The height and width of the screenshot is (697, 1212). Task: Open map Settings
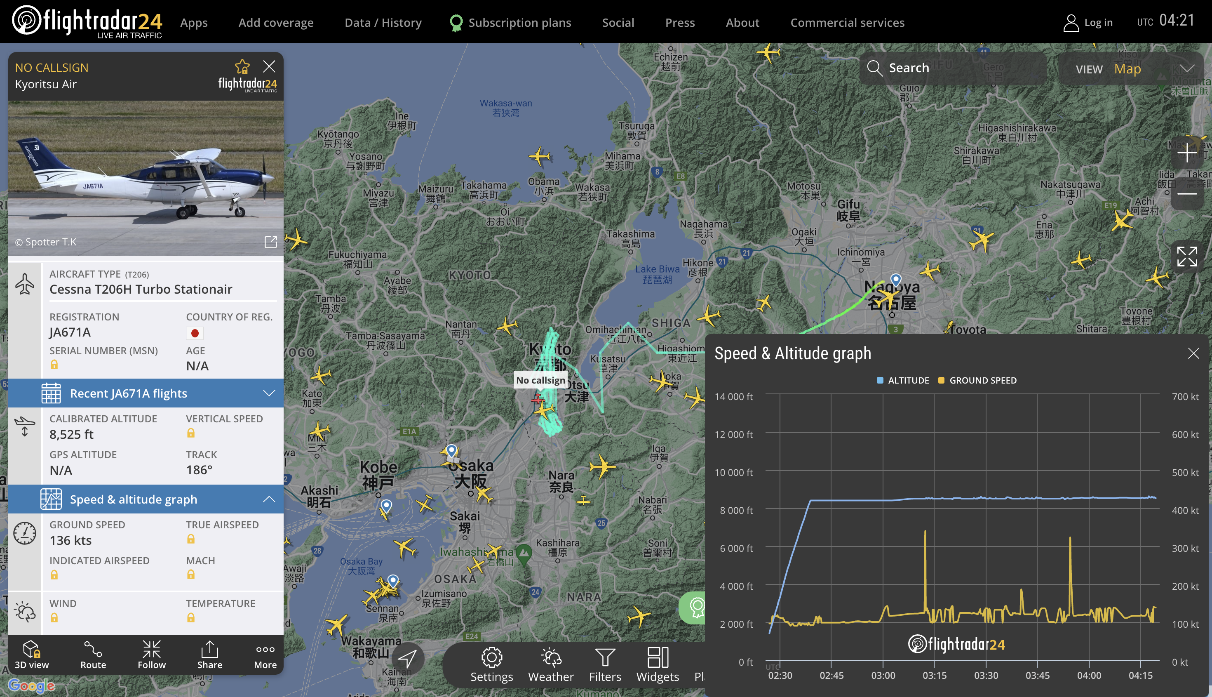491,665
